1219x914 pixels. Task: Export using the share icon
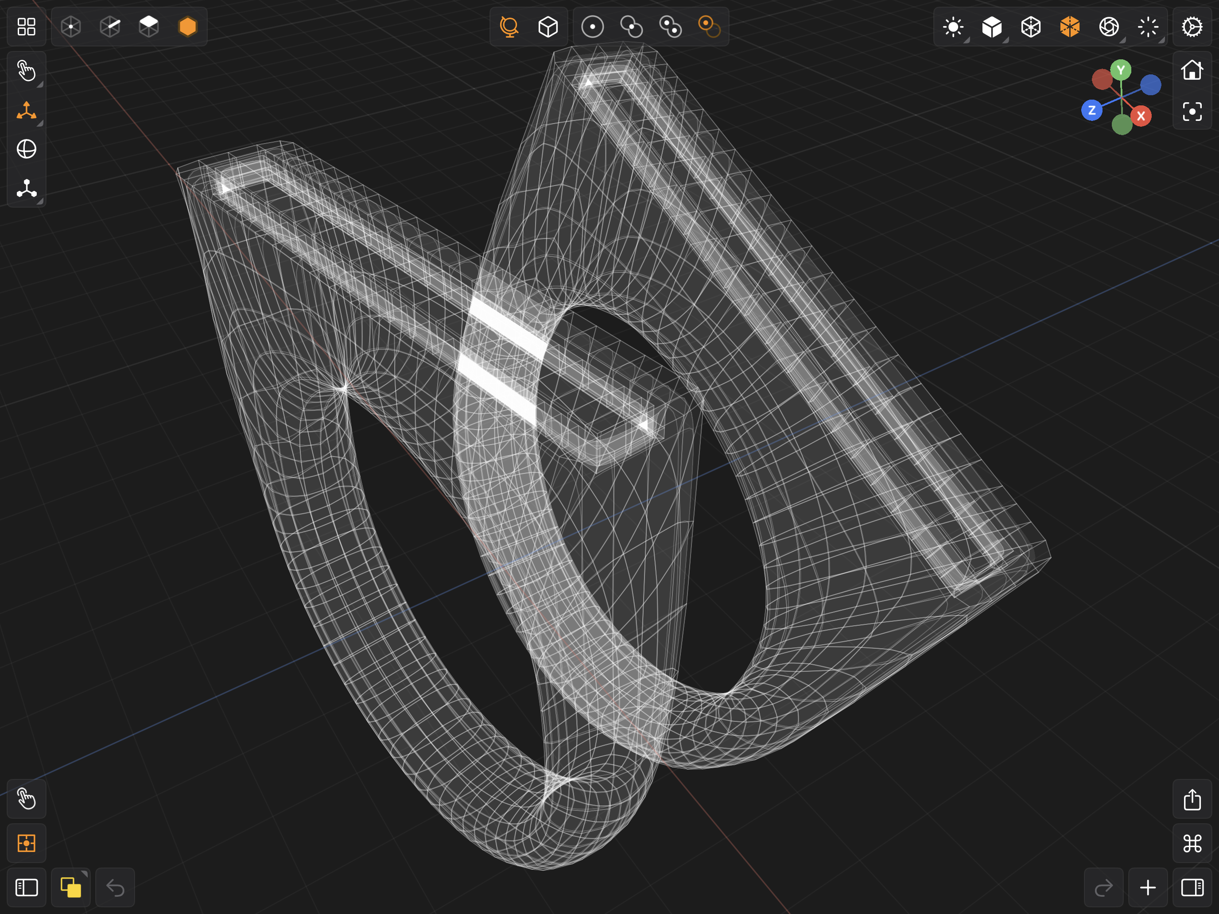[1192, 799]
